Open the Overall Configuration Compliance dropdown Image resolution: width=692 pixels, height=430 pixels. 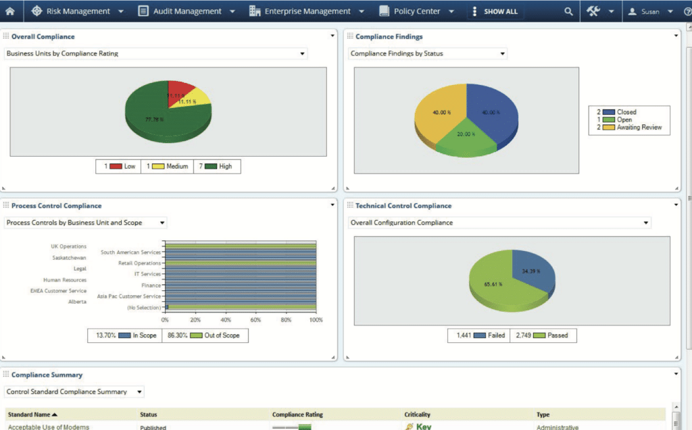coord(645,222)
